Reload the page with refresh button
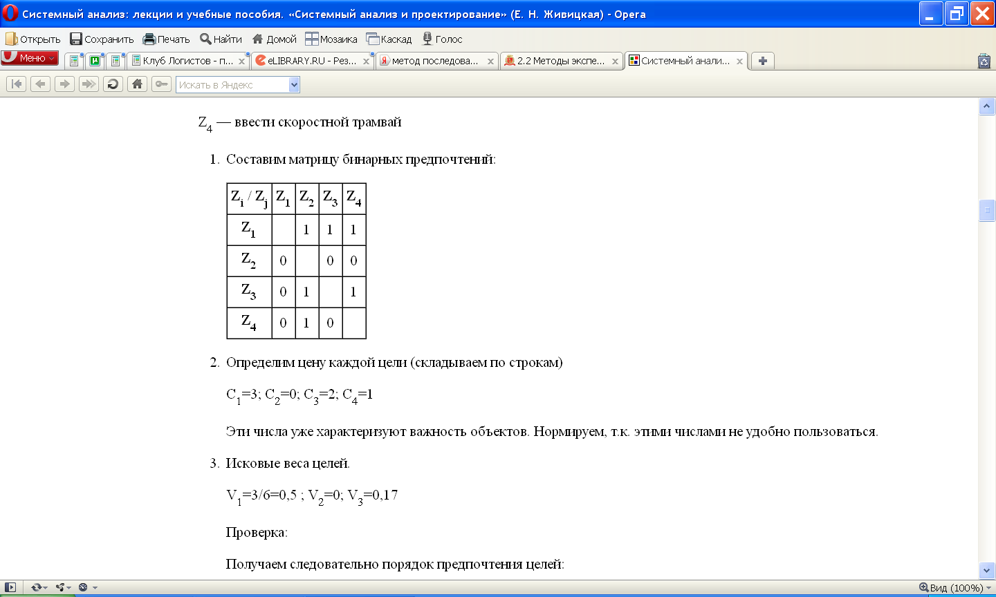 coord(113,84)
